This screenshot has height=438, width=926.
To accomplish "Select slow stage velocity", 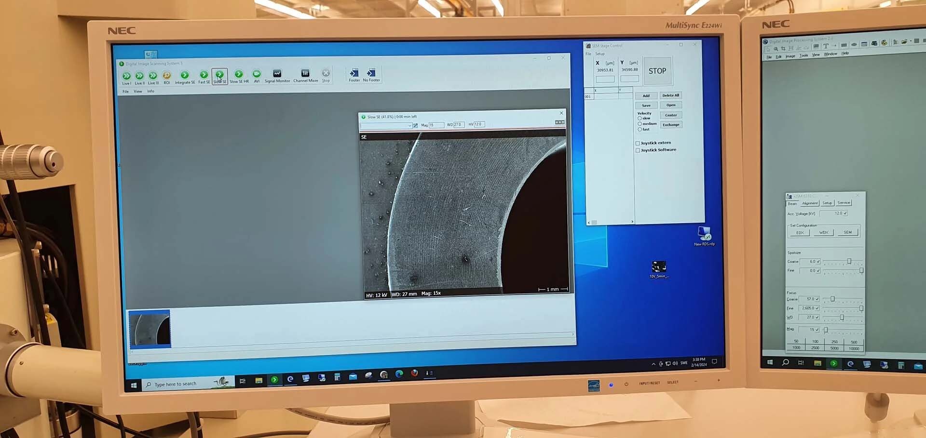I will point(640,118).
